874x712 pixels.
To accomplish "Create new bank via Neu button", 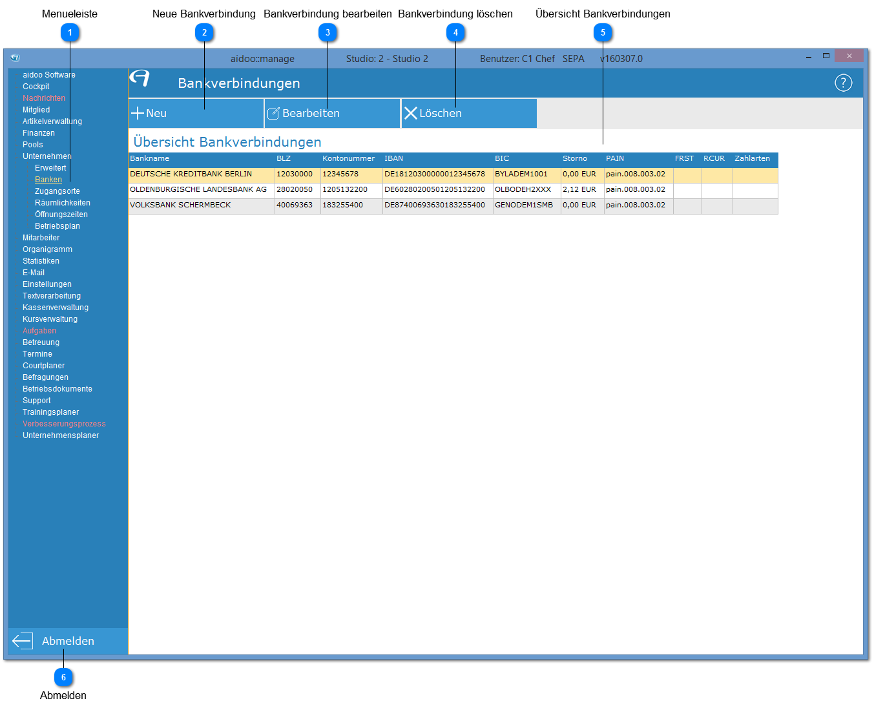I will (196, 113).
